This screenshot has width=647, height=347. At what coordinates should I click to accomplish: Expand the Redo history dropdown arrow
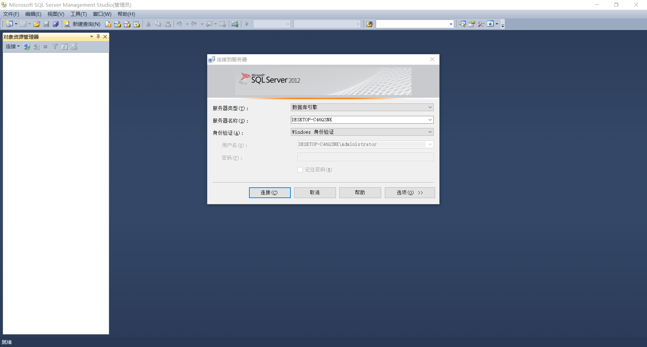202,24
